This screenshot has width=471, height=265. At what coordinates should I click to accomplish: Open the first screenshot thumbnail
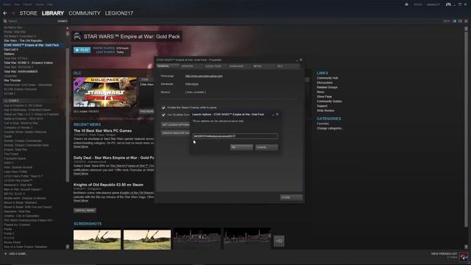click(x=97, y=240)
